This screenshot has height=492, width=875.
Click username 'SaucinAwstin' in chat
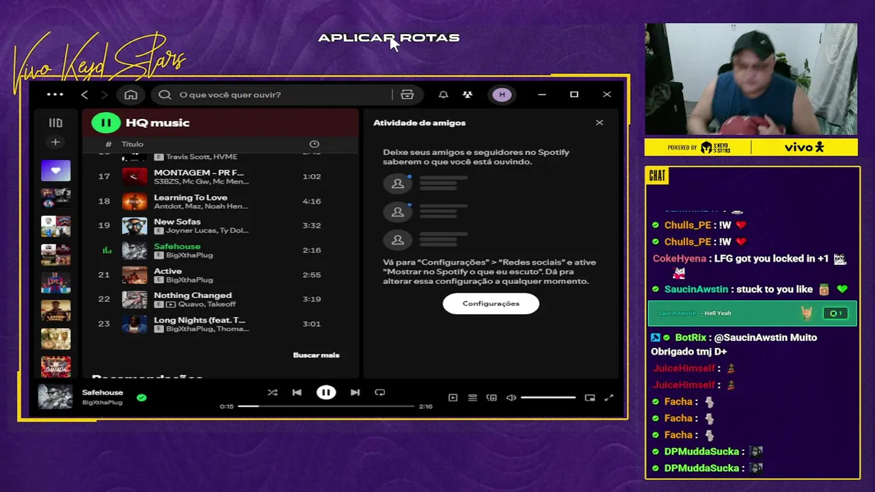[x=696, y=289]
